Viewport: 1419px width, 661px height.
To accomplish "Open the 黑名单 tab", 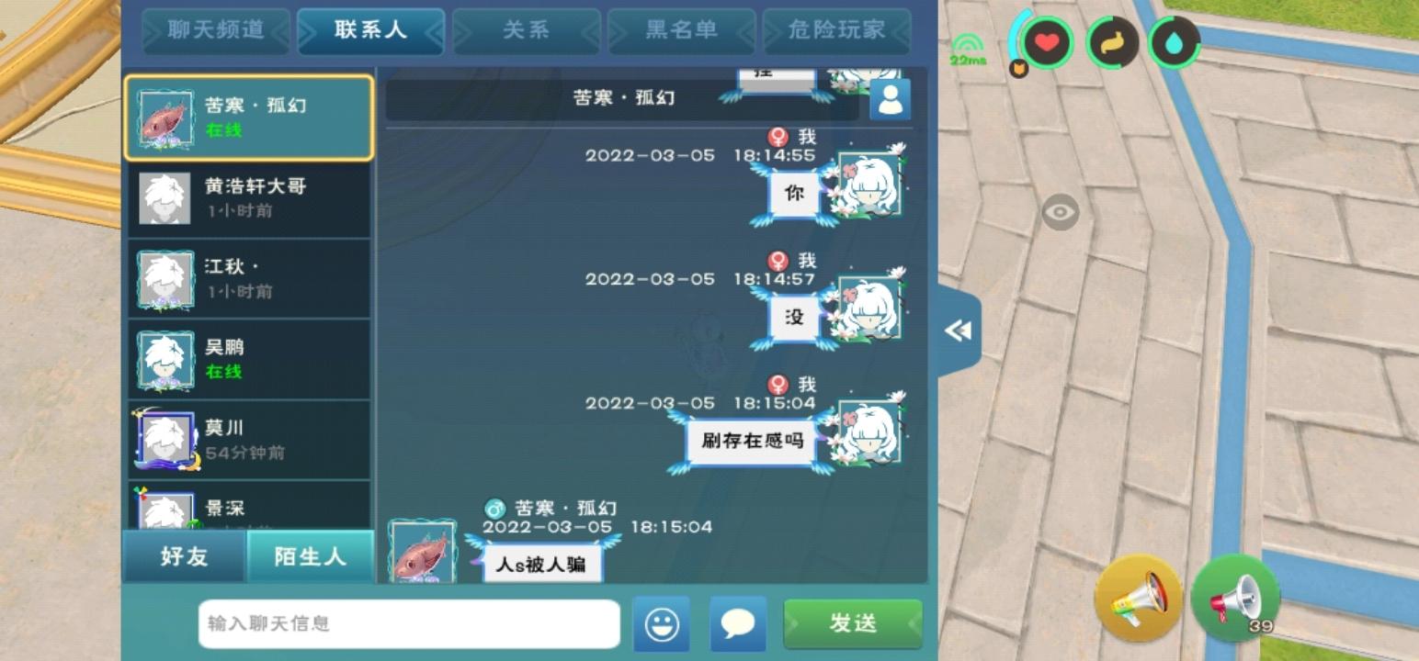I will coord(682,30).
